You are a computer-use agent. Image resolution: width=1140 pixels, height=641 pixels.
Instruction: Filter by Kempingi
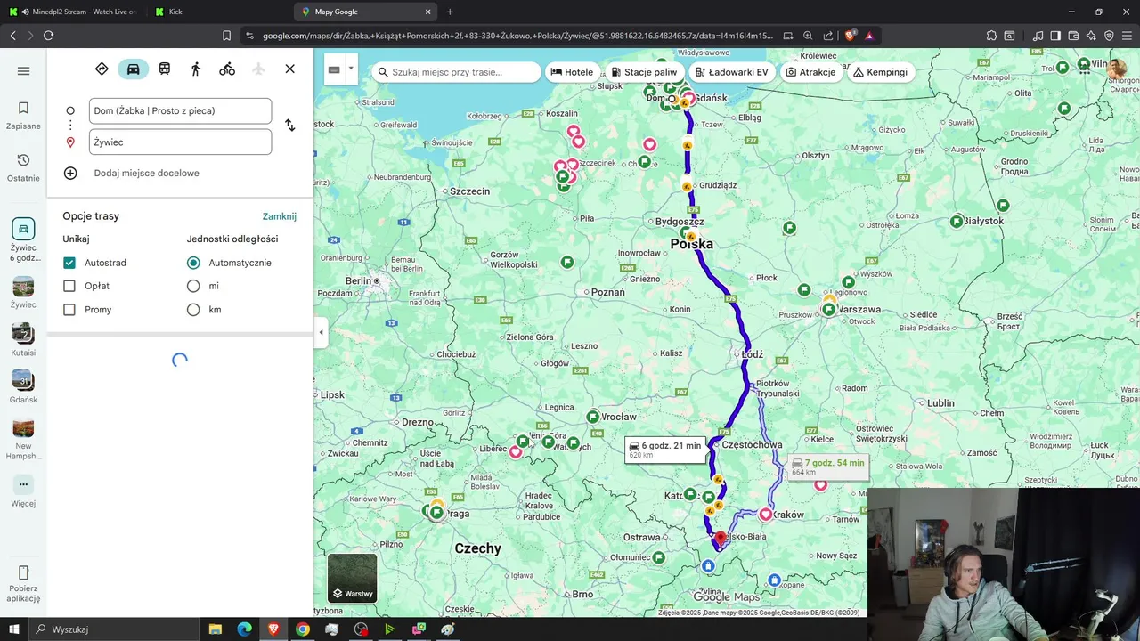point(881,72)
